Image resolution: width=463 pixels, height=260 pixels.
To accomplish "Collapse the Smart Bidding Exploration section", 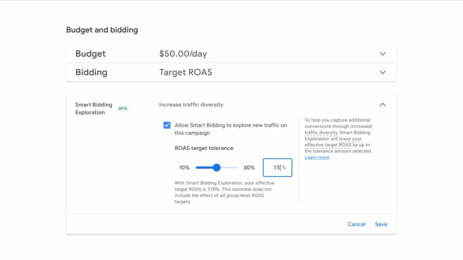I will point(383,105).
